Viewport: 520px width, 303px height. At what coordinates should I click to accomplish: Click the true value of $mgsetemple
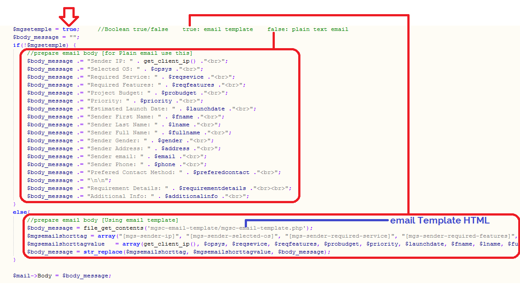pyautogui.click(x=69, y=29)
